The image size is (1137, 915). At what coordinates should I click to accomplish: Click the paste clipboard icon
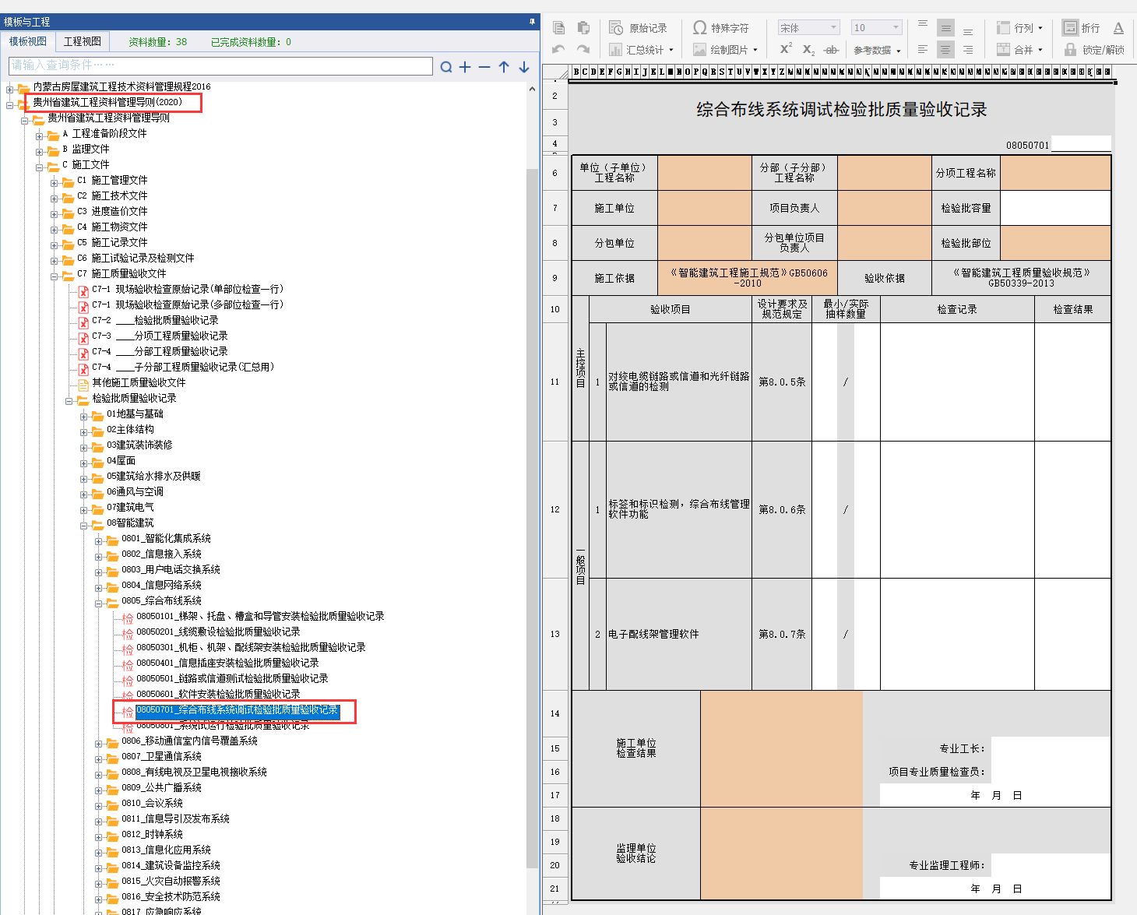point(583,28)
